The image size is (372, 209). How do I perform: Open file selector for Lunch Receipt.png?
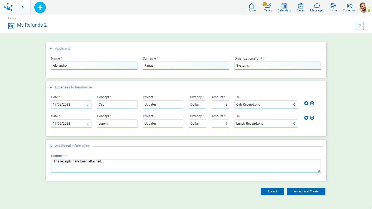point(294,124)
